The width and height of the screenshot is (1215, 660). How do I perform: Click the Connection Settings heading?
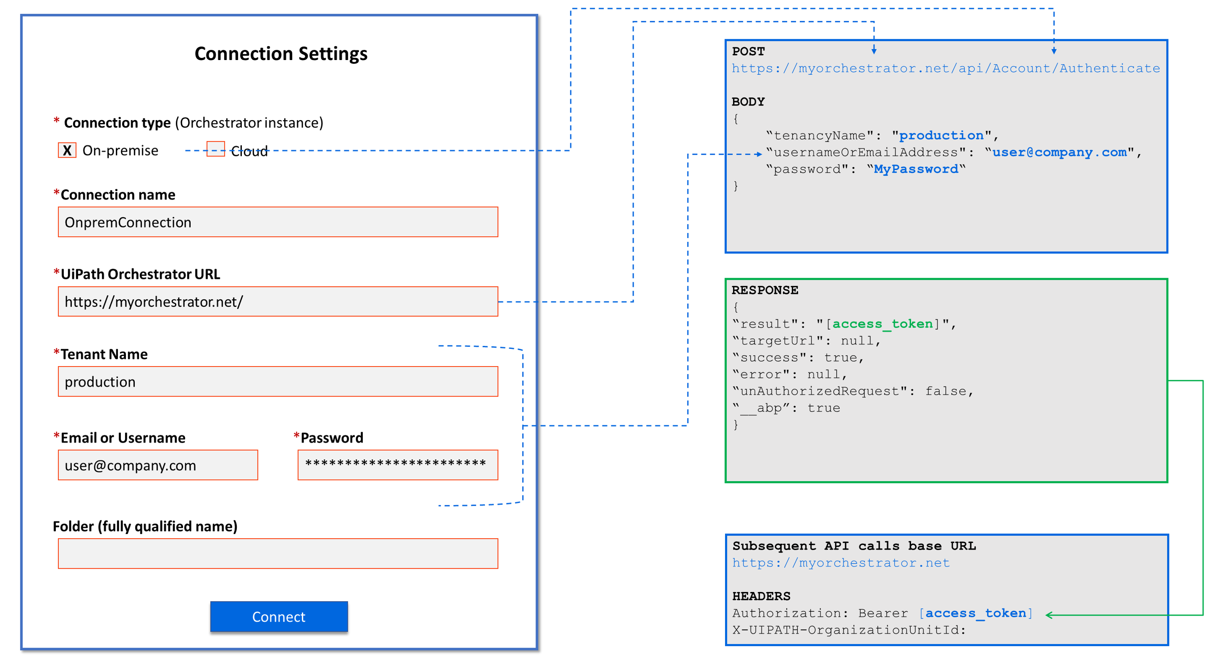(281, 54)
